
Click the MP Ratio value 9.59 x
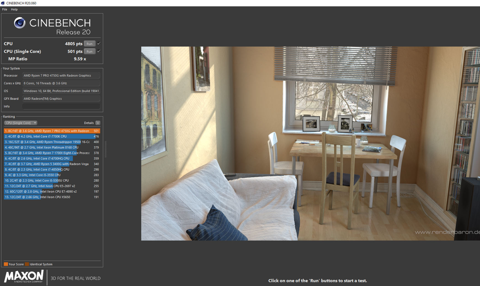80,59
